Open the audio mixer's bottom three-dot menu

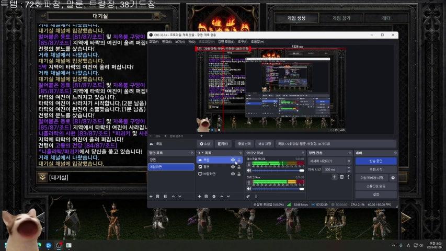click(x=256, y=197)
